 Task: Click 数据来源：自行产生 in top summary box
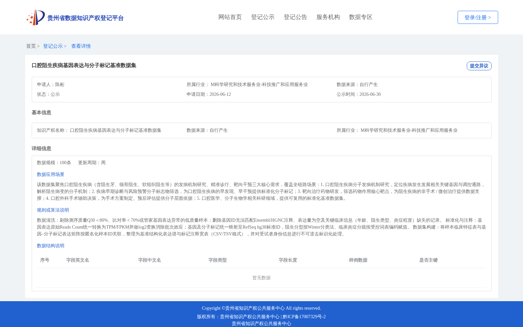click(357, 84)
